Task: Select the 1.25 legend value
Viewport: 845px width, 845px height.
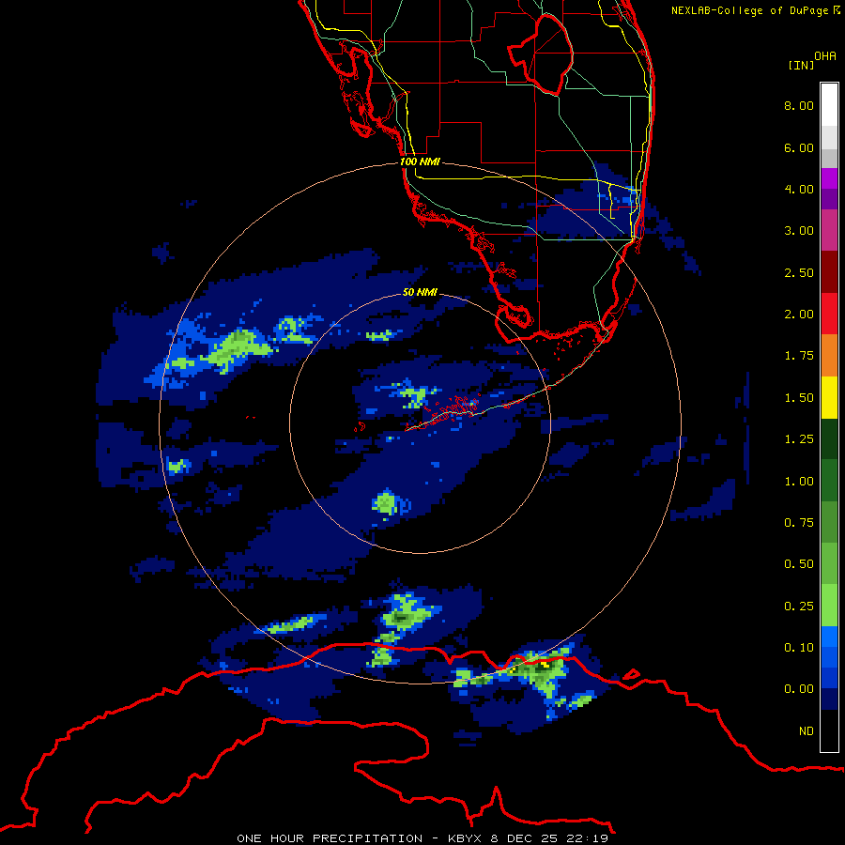Action: 799,439
